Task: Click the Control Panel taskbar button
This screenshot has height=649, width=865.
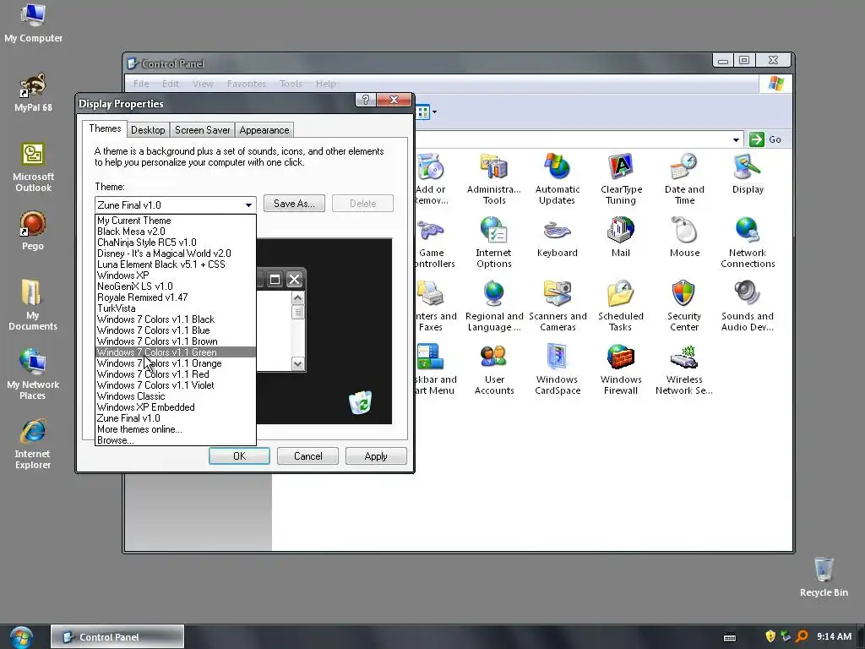Action: point(117,637)
